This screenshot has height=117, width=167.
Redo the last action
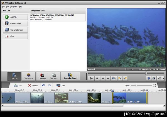[x=50, y=86]
